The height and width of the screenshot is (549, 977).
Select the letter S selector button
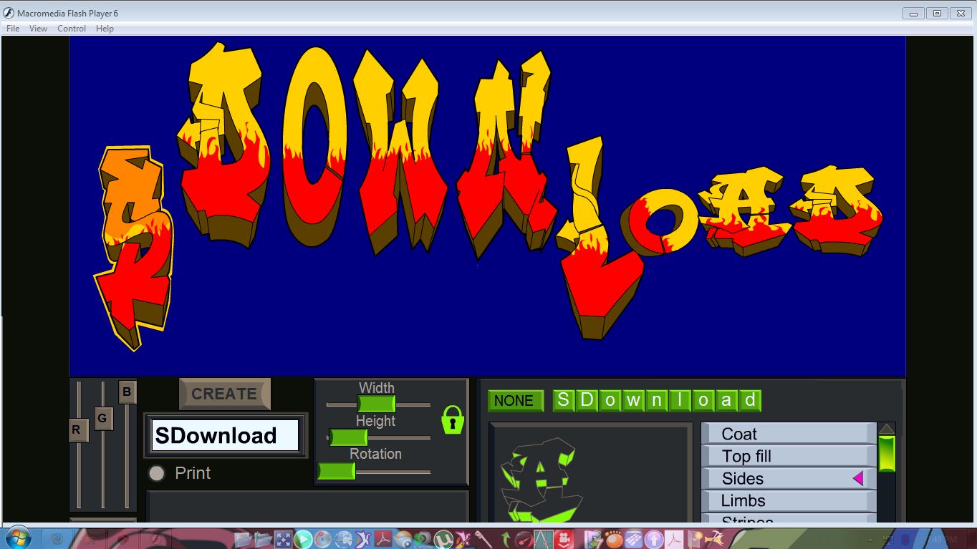tap(563, 400)
